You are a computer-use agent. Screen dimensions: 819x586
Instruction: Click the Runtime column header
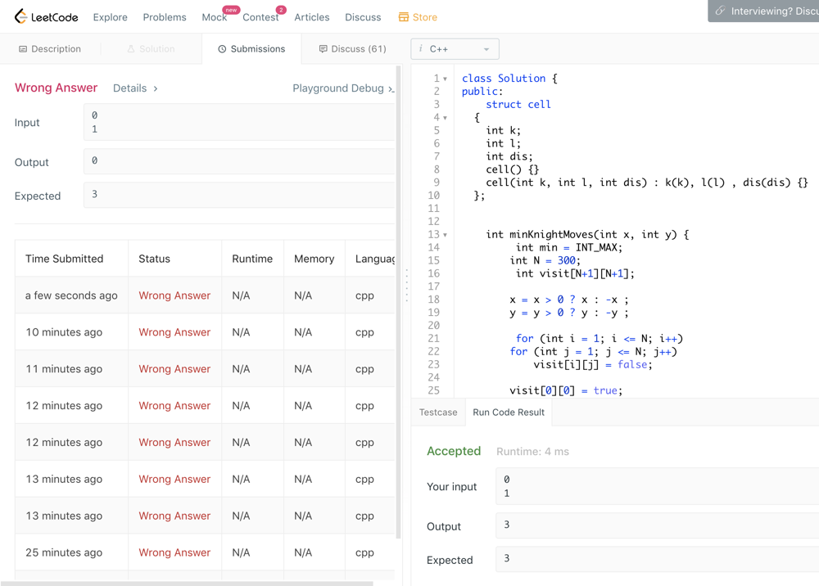click(x=252, y=259)
